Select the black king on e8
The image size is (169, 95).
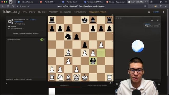pos(85,20)
